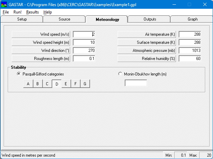The width and height of the screenshot is (213, 159).
Task: Click the Monin-Obukhov length text box
Action: 136,83
